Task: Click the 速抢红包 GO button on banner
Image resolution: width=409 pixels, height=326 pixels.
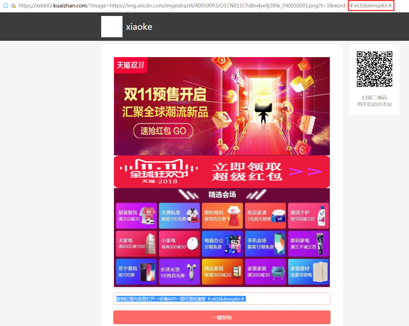Action: click(x=163, y=131)
